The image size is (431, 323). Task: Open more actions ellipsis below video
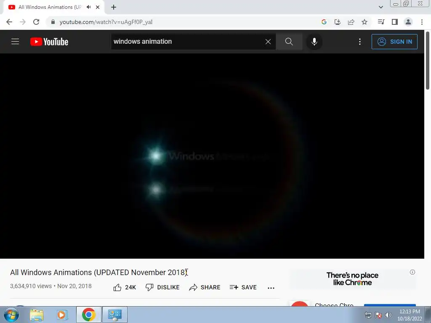(271, 288)
